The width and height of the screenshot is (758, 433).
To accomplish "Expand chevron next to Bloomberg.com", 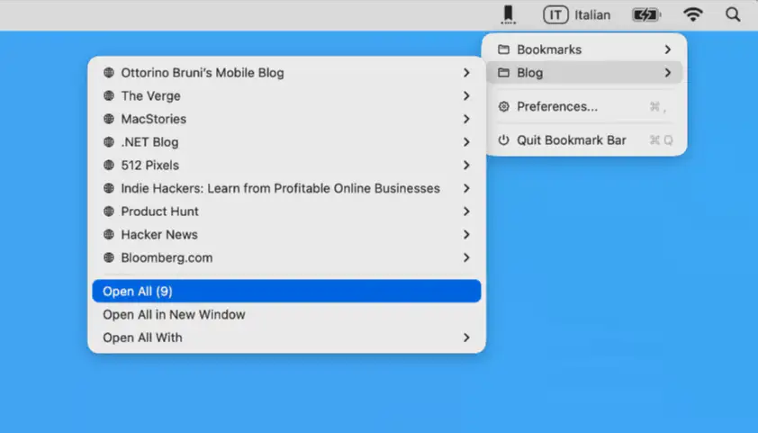I will [466, 257].
